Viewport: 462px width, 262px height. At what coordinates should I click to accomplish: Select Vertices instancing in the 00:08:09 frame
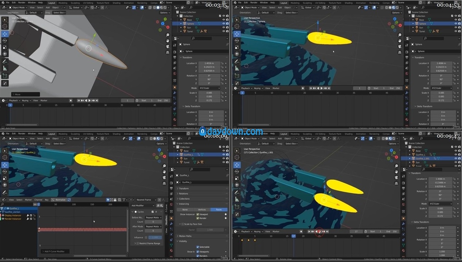coord(202,210)
